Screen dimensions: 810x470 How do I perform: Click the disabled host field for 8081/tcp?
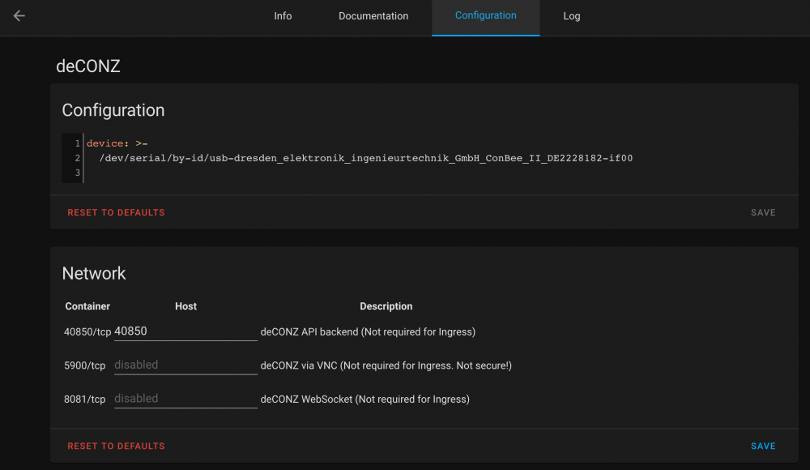(185, 399)
